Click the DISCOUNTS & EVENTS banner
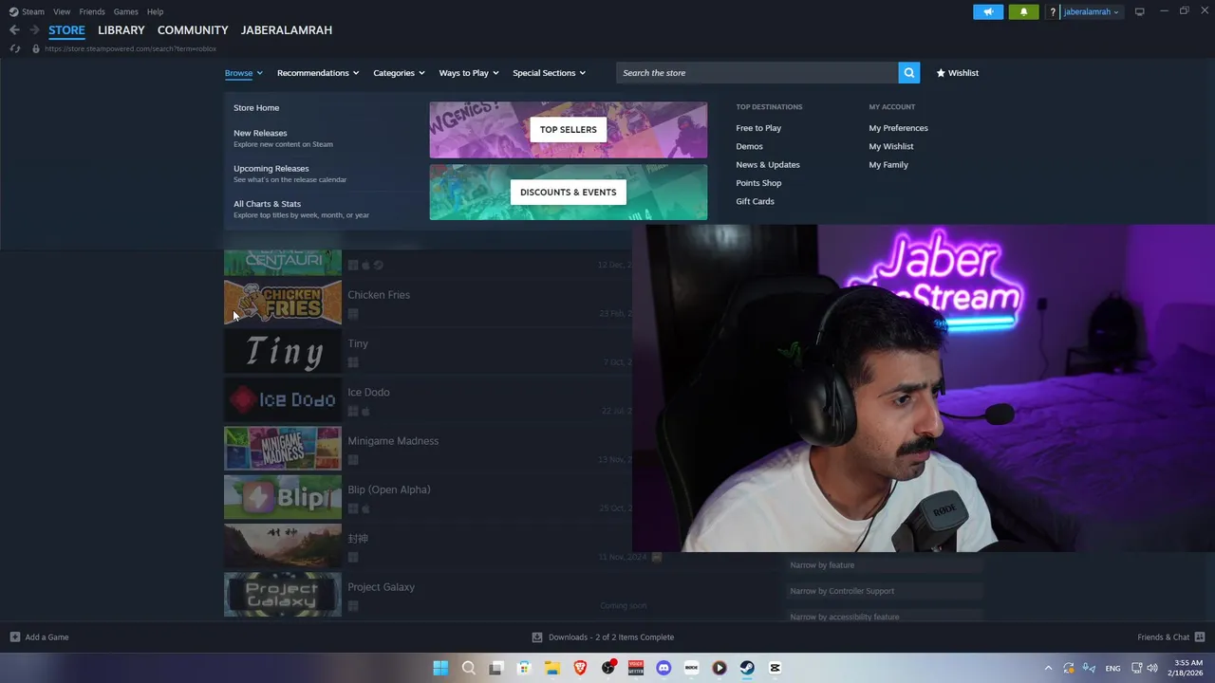1215x683 pixels. 569,193
